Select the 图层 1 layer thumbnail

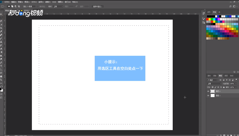pos(212,95)
